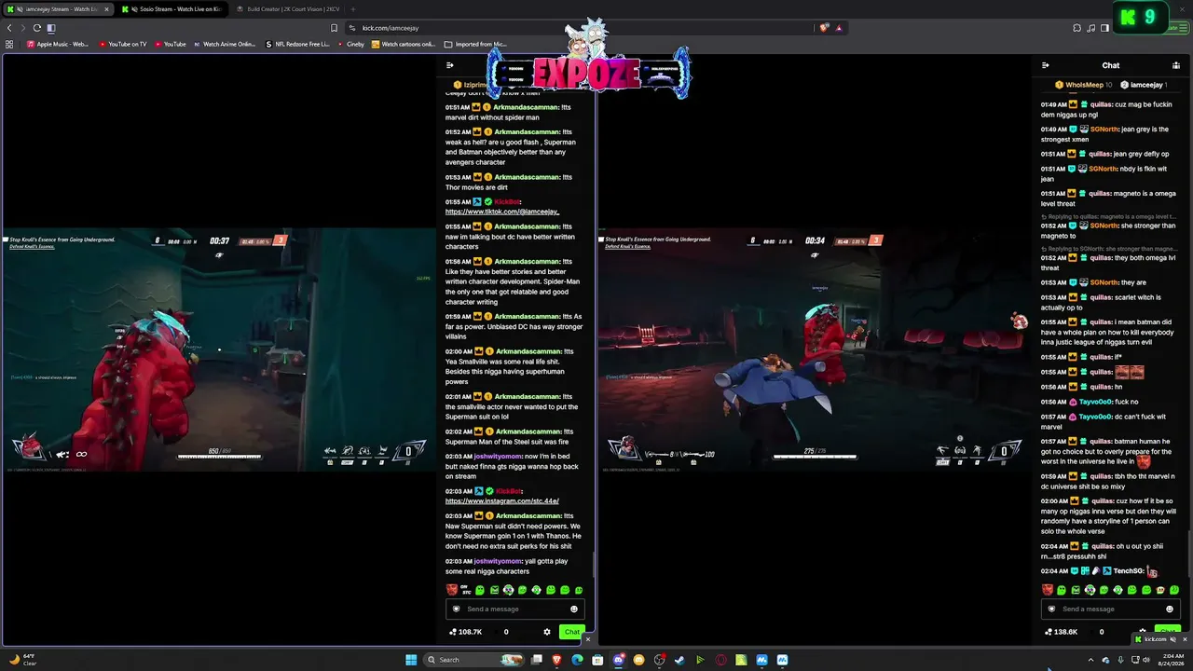Open the gift leaderboard icon beside Chat
The width and height of the screenshot is (1193, 671).
[1176, 65]
